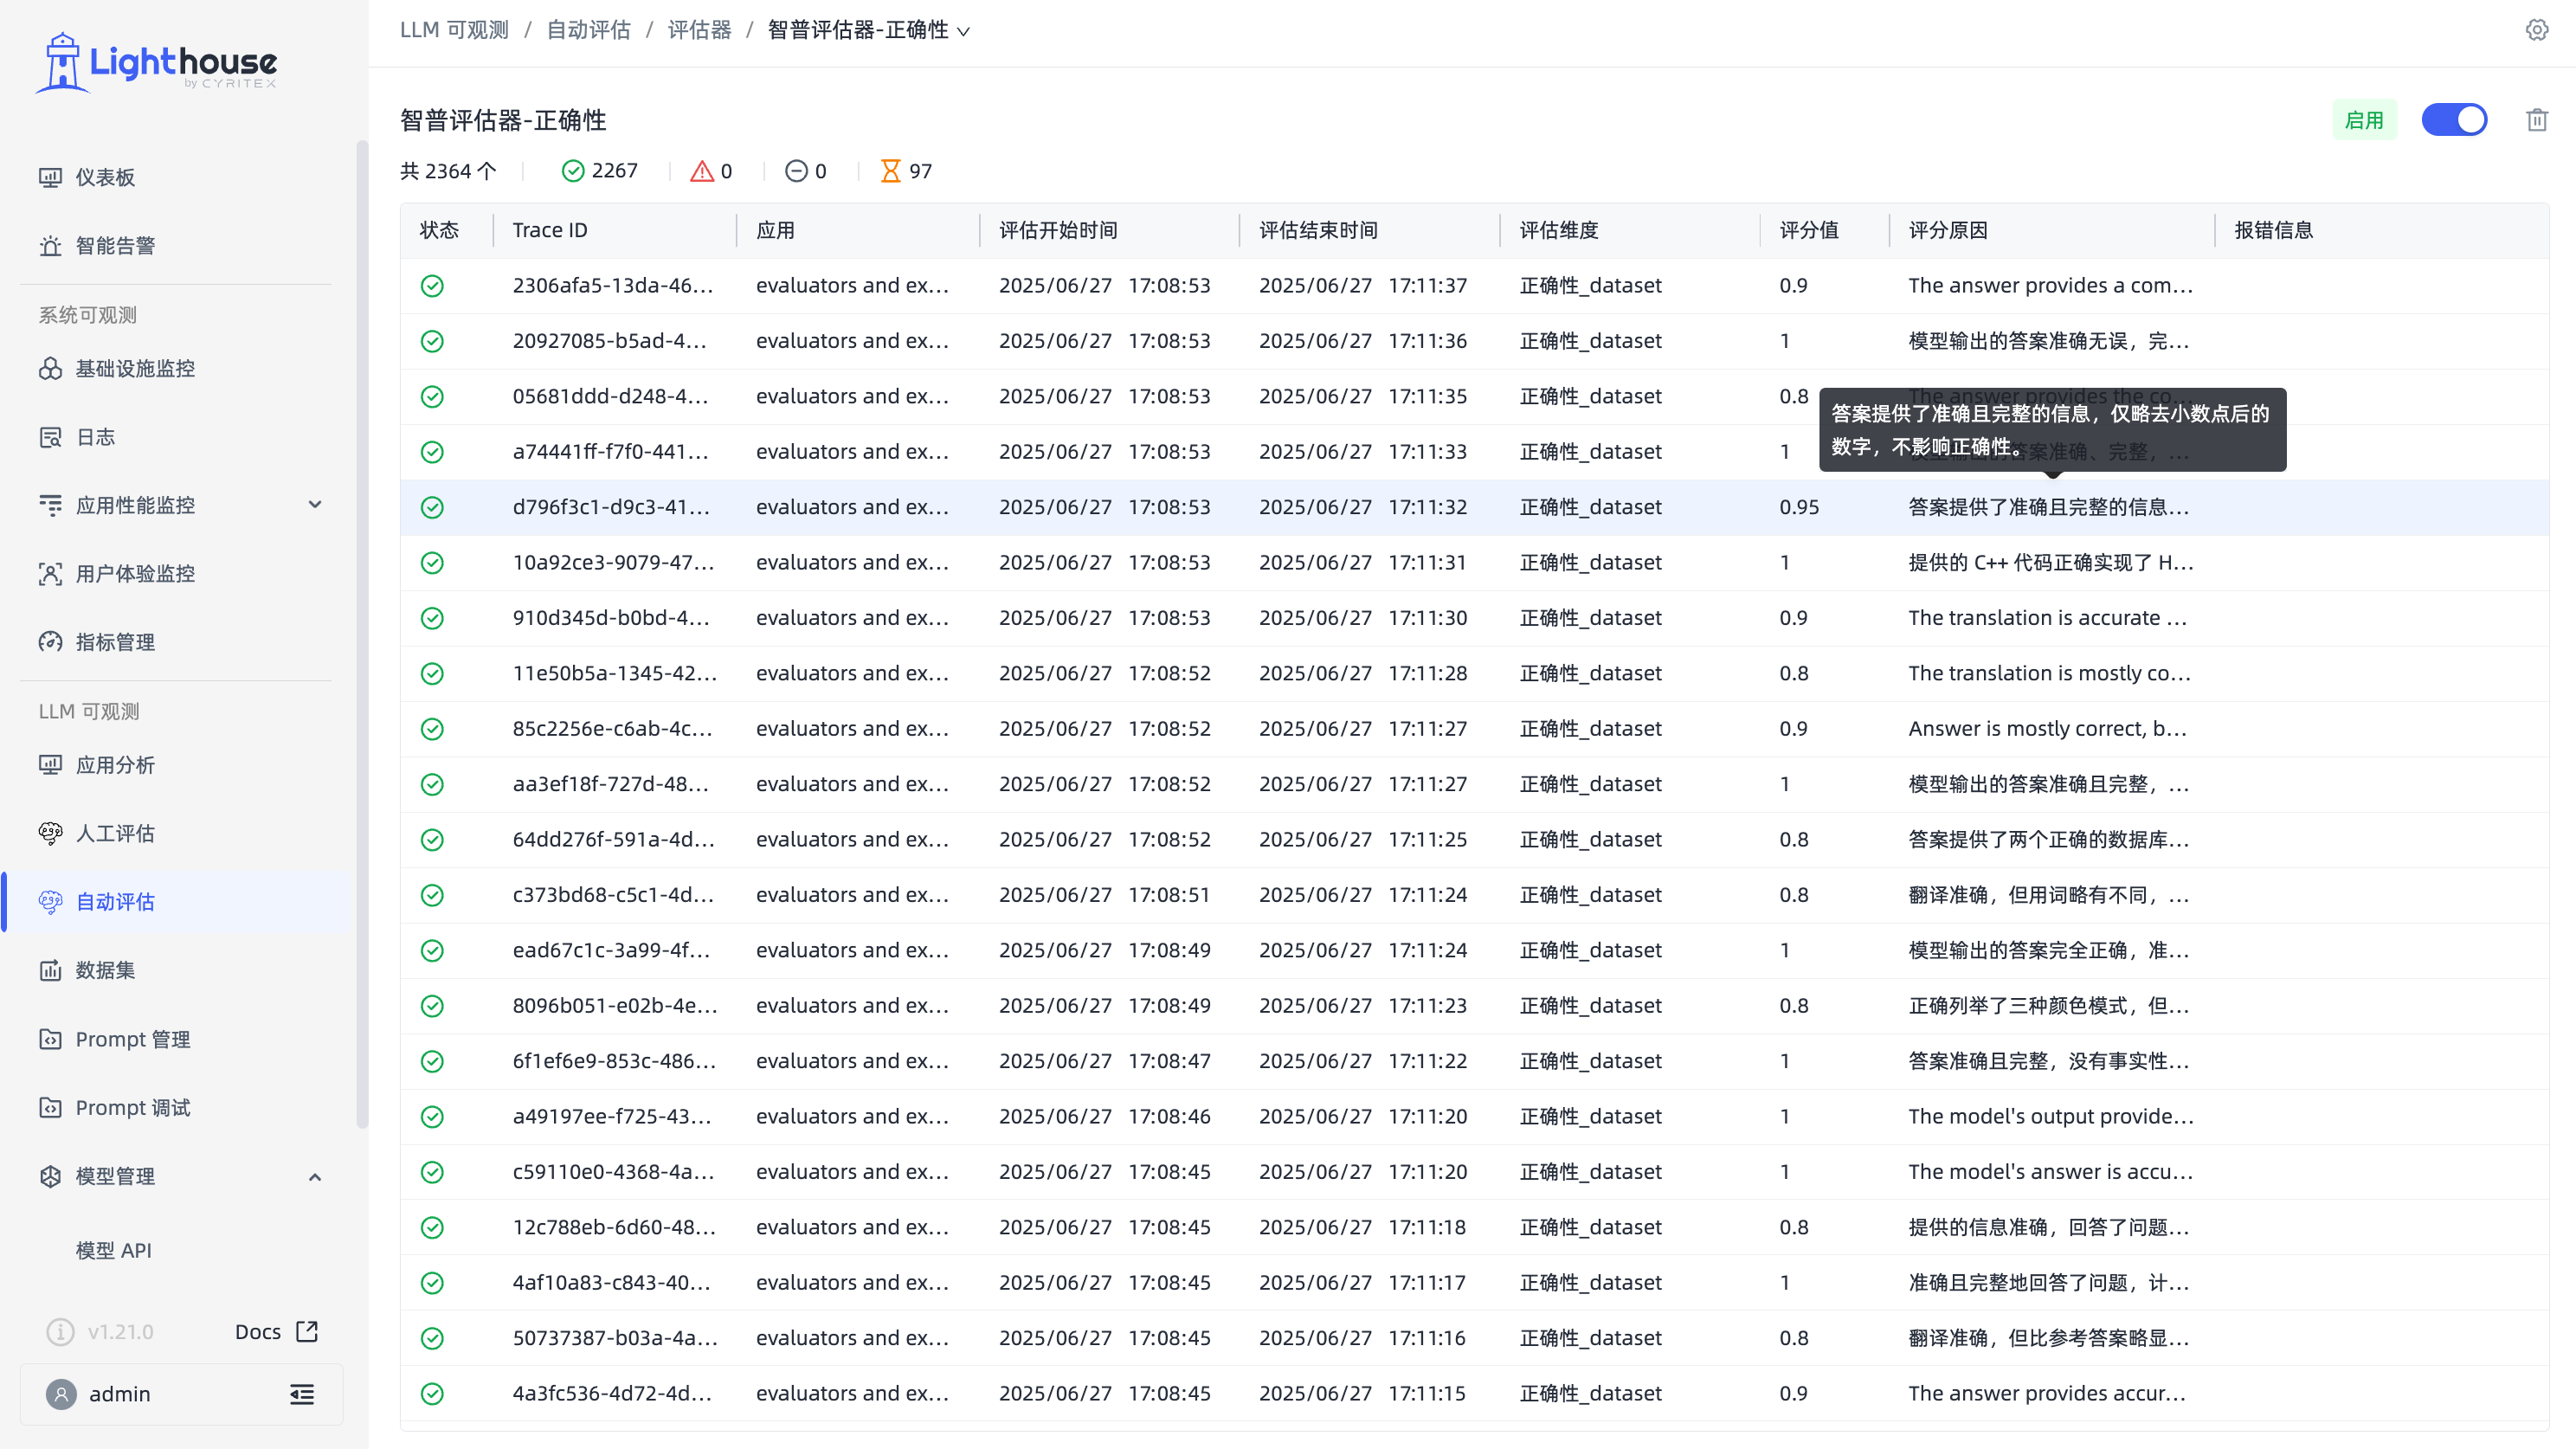Screen dimensions: 2576x1449
Task: Click LLM 可观测 breadcrumb
Action: click(x=454, y=30)
